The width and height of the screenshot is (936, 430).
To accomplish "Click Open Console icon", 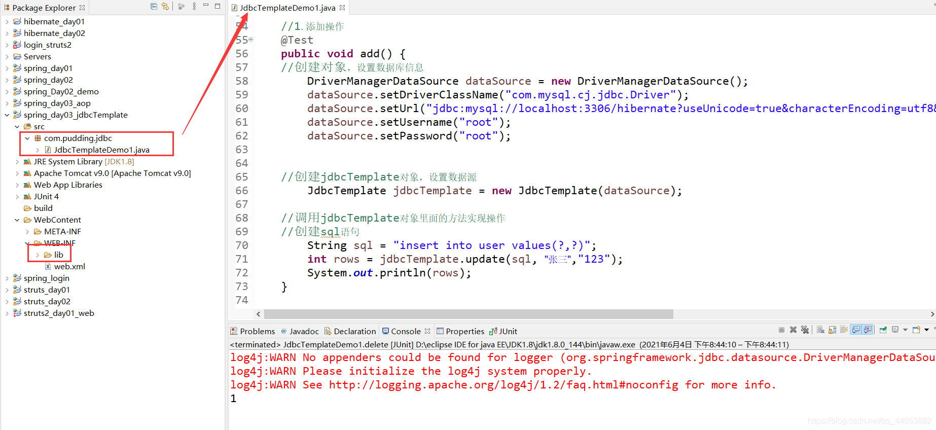I will (916, 330).
